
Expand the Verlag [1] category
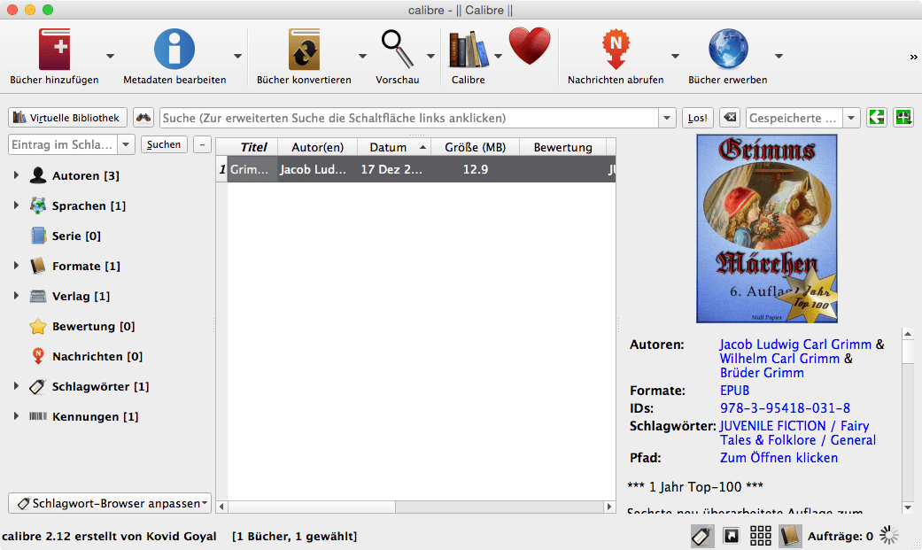17,296
